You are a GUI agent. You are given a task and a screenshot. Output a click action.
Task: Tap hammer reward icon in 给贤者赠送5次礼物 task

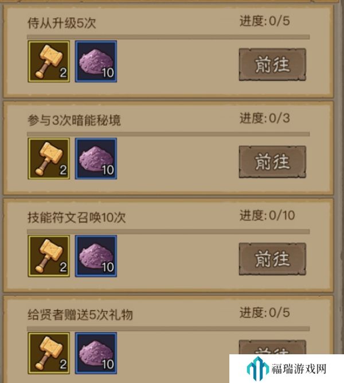point(49,353)
